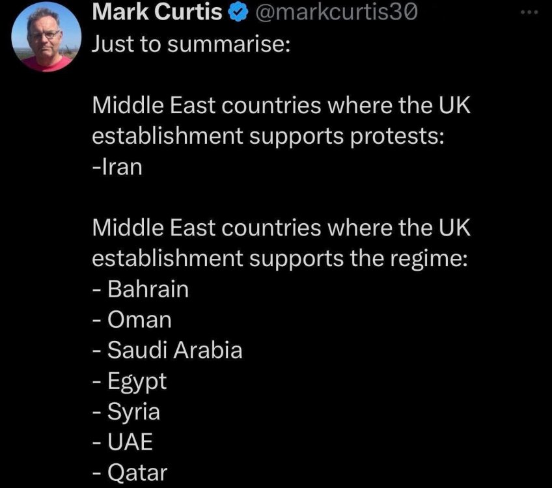The height and width of the screenshot is (488, 552).
Task: Select the "- Syria" list entry
Action: click(x=126, y=411)
